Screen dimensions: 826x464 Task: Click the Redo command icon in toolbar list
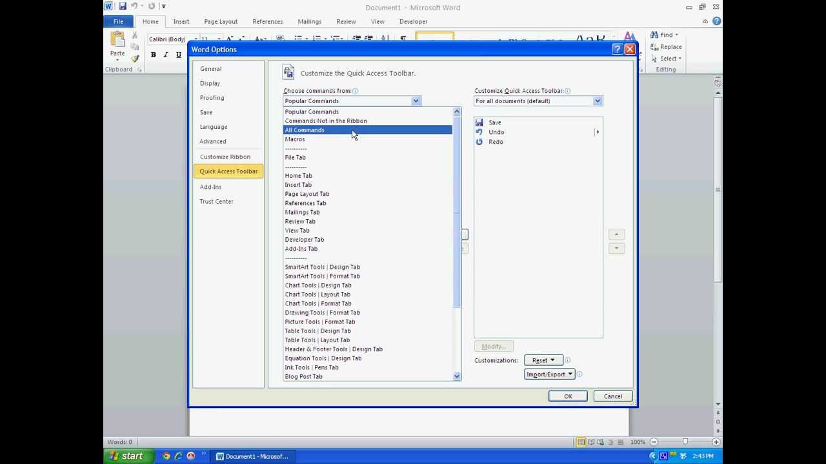click(x=479, y=142)
